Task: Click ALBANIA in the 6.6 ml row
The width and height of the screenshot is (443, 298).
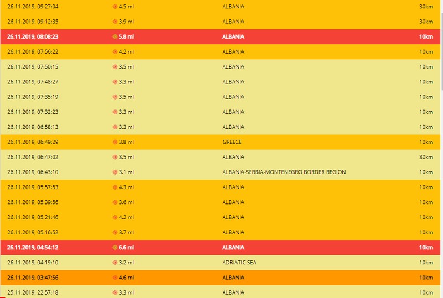Action: pyautogui.click(x=233, y=248)
